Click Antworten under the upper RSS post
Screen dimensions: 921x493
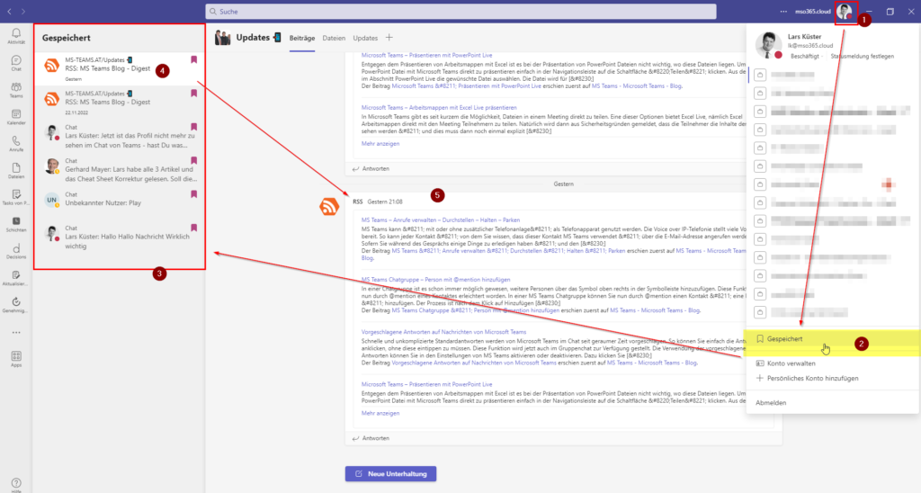point(371,168)
